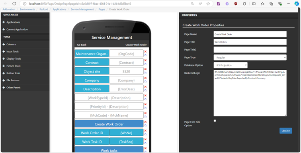The width and height of the screenshot is (301, 153).
Task: Remove the {WorkTypeId} row with red X
Action: [x=145, y=96]
